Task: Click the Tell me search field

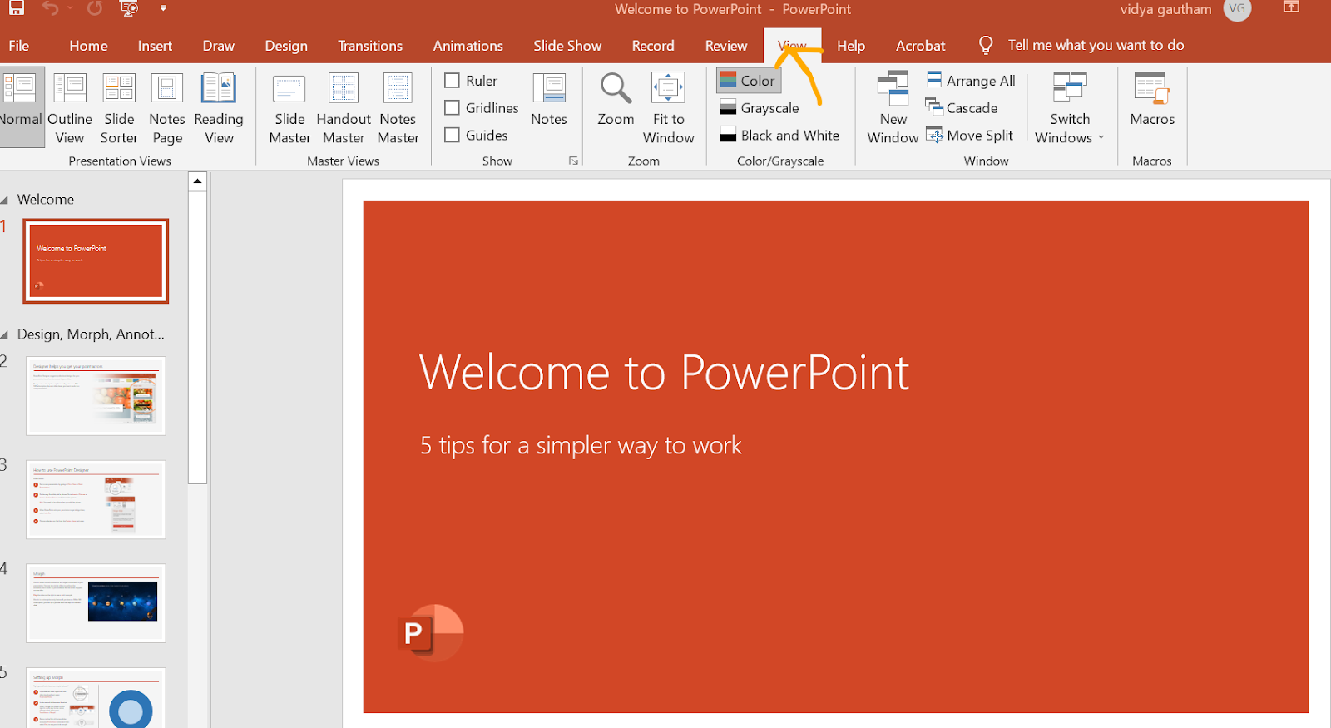Action: coord(1096,45)
